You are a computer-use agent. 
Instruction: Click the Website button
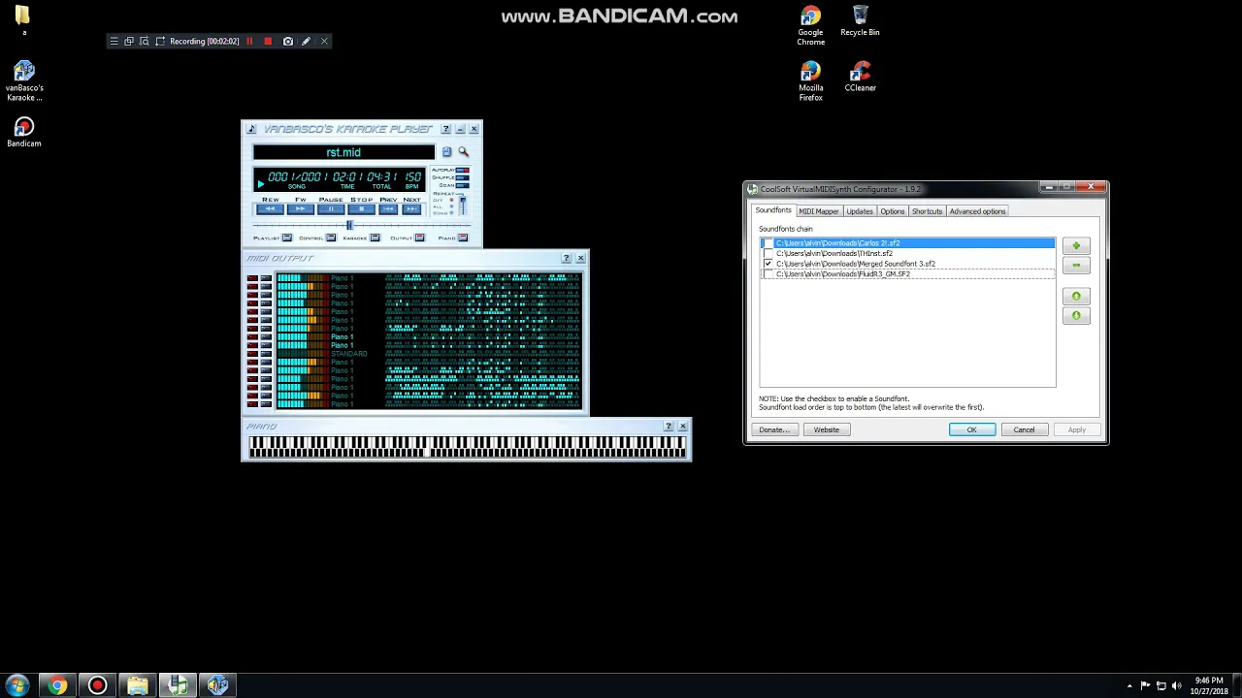pos(827,429)
